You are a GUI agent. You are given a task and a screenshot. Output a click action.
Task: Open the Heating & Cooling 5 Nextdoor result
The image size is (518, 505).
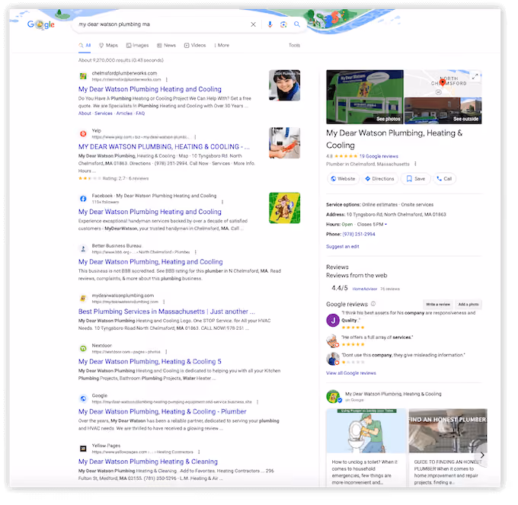click(x=149, y=362)
